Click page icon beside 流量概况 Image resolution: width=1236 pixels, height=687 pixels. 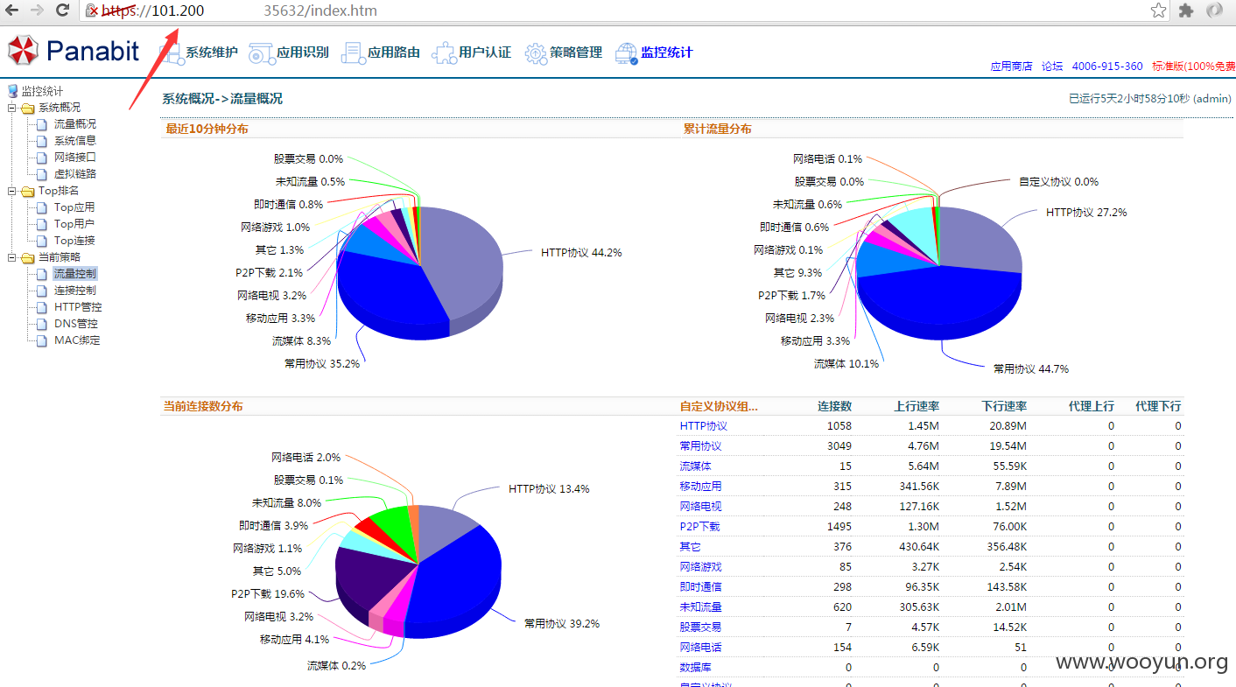[41, 124]
